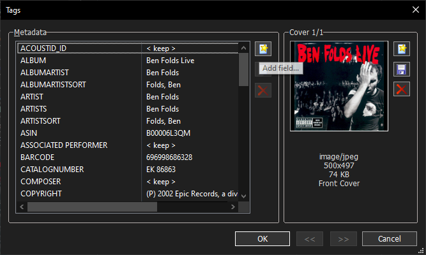
Task: Click the next track >> button
Action: coord(344,238)
